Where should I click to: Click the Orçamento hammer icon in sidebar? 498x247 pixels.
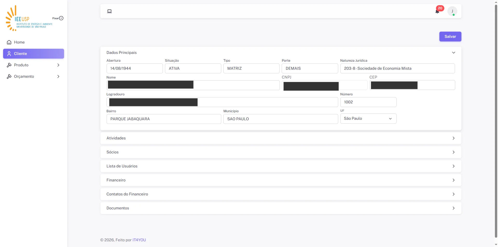[9, 76]
